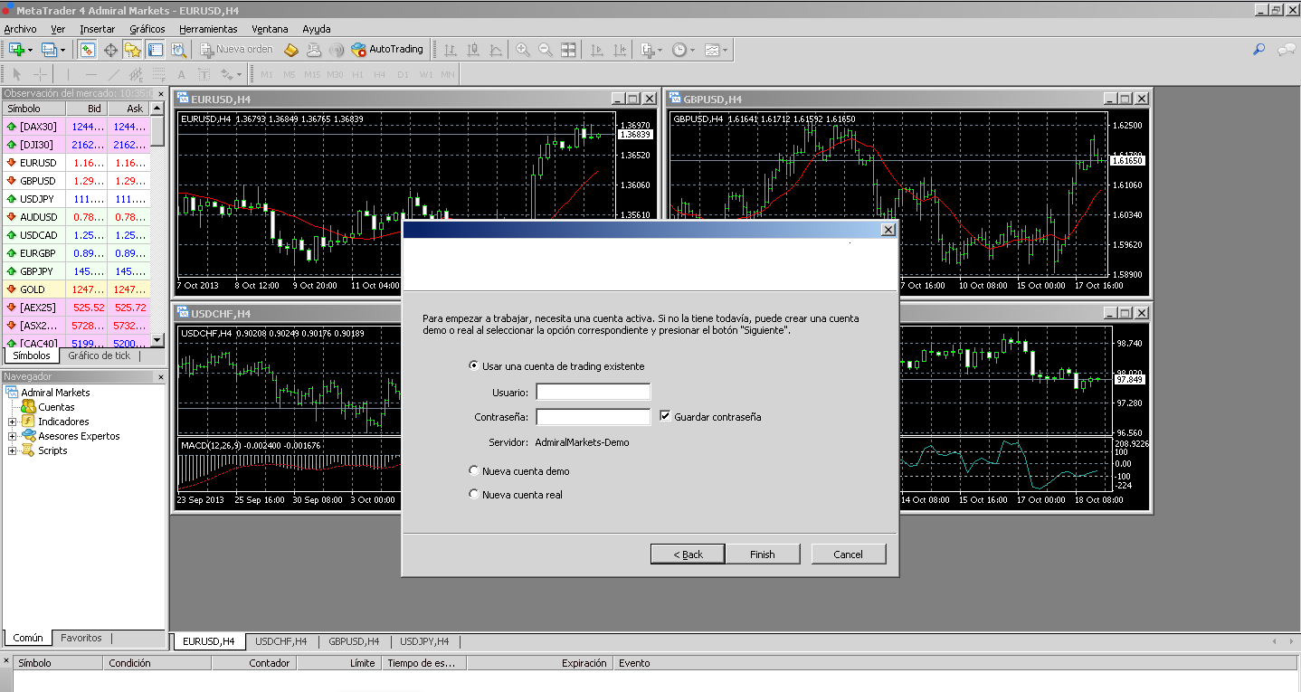Click the new chart icon in toolbar
Image resolution: width=1301 pixels, height=692 pixels.
(16, 50)
